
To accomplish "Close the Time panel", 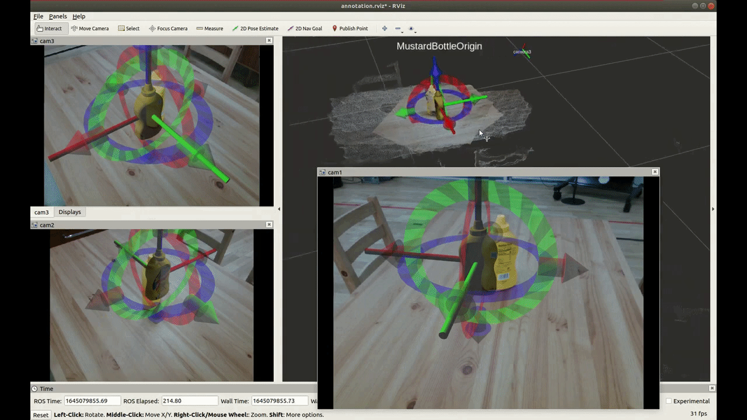I will tap(712, 388).
